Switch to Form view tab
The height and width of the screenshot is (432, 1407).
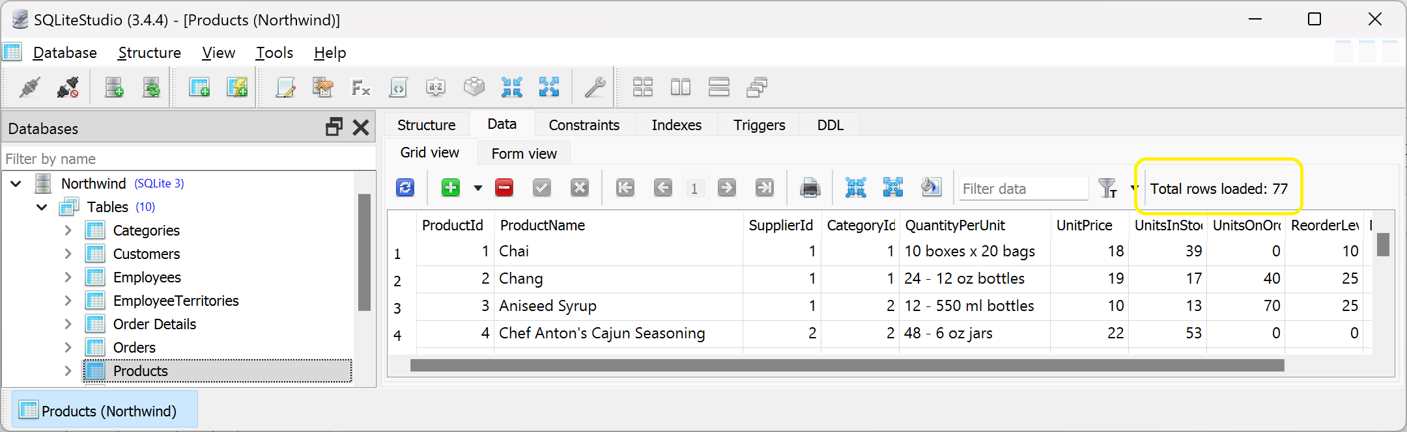pos(524,154)
